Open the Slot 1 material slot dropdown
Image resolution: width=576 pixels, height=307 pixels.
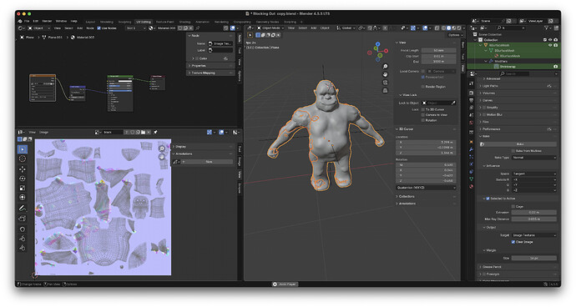click(x=134, y=28)
